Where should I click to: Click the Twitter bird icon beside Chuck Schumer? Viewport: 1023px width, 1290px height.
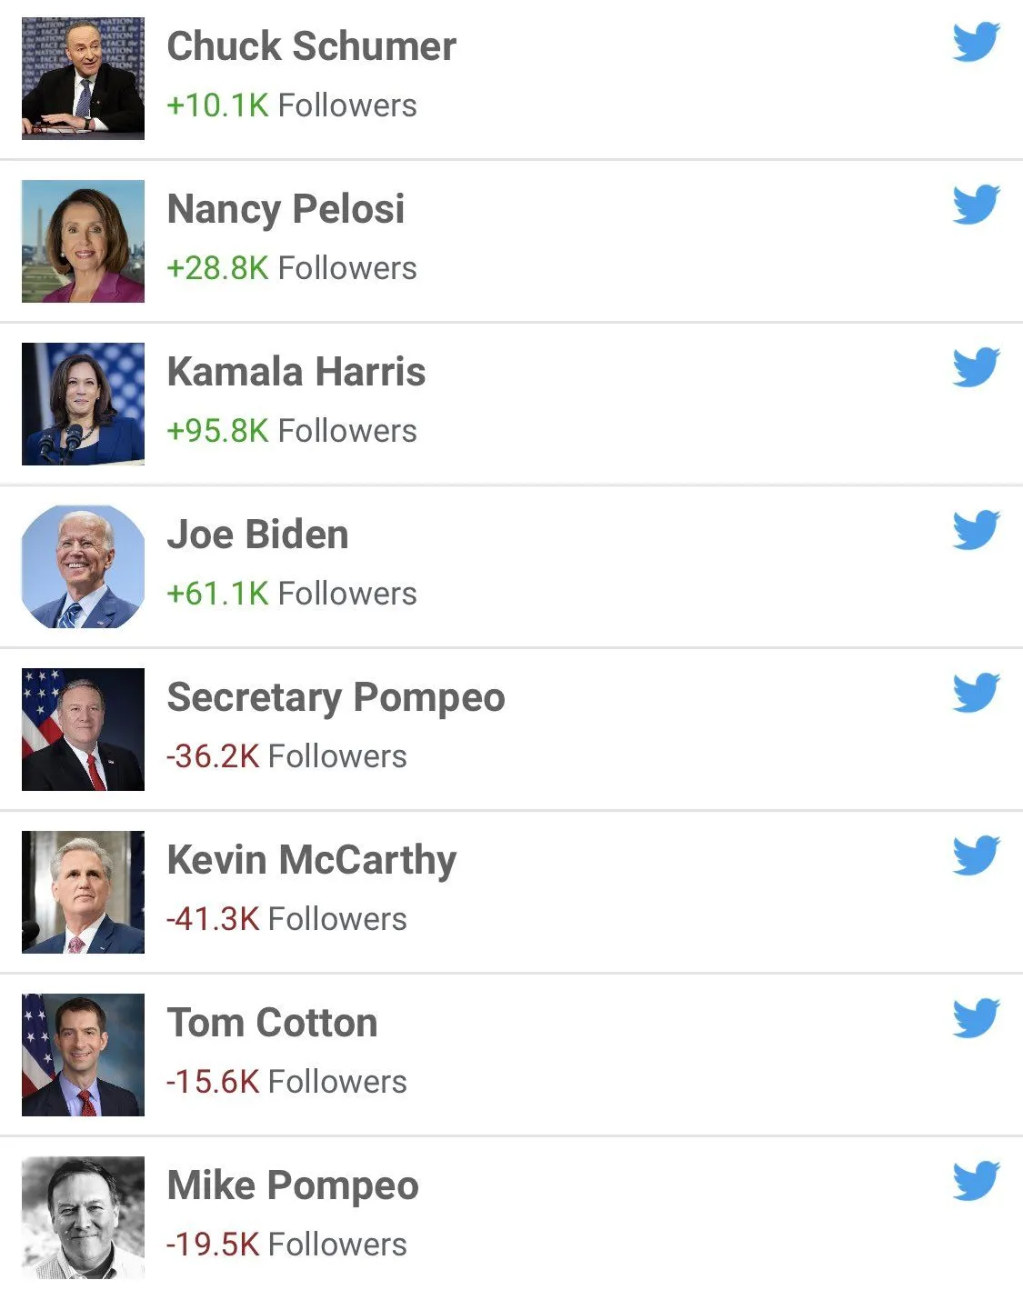976,43
